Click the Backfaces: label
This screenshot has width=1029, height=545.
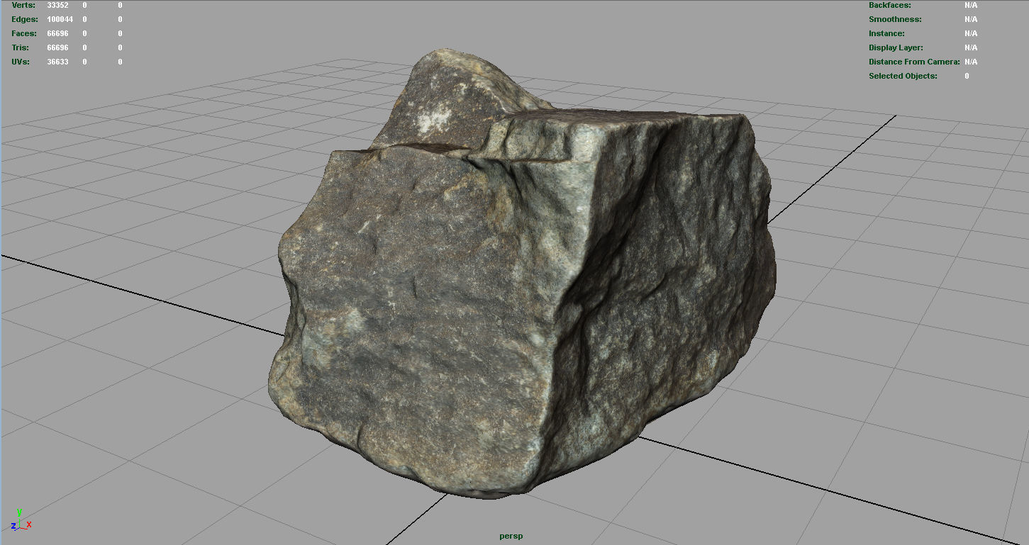point(890,5)
